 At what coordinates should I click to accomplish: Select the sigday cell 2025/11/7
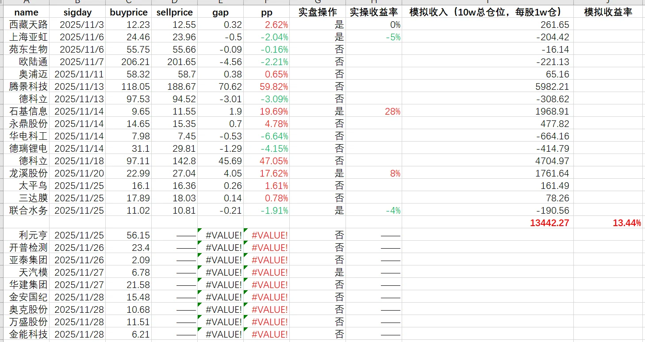pos(77,61)
